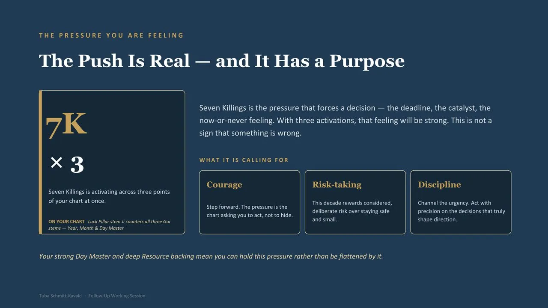This screenshot has height=308, width=548.
Task: Select the 'Step forward' text in Courage card
Action: point(250,211)
